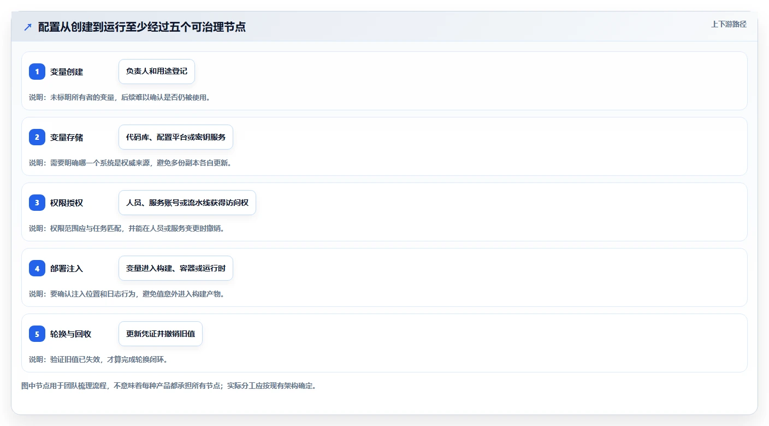Click the note 验证旧值已失效
Viewport: 769px width, 426px height.
coord(98,359)
